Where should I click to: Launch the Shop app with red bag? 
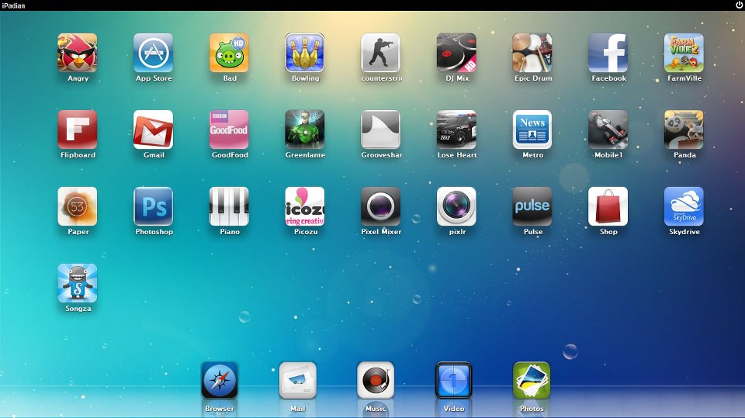click(x=608, y=206)
